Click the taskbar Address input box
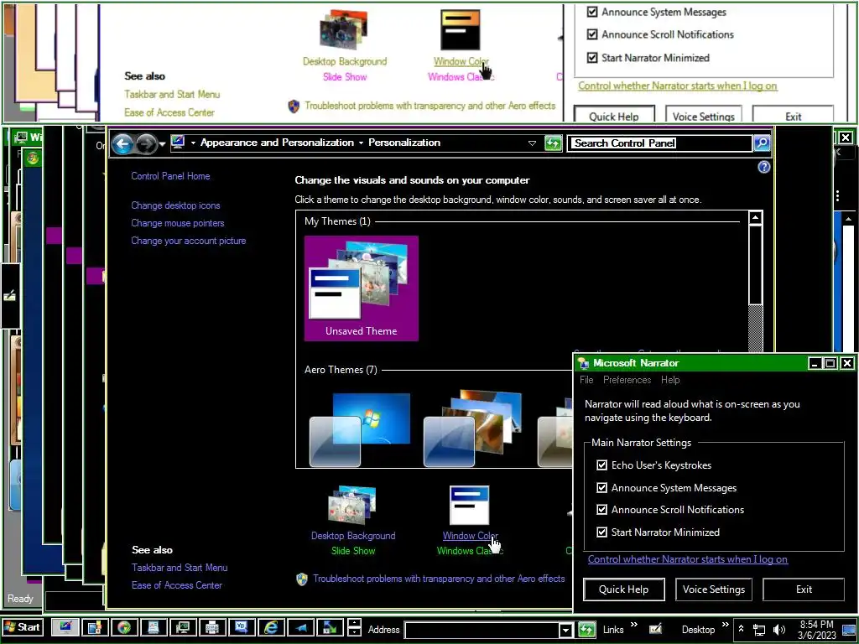Viewport: 859px width, 644px height. coord(482,631)
